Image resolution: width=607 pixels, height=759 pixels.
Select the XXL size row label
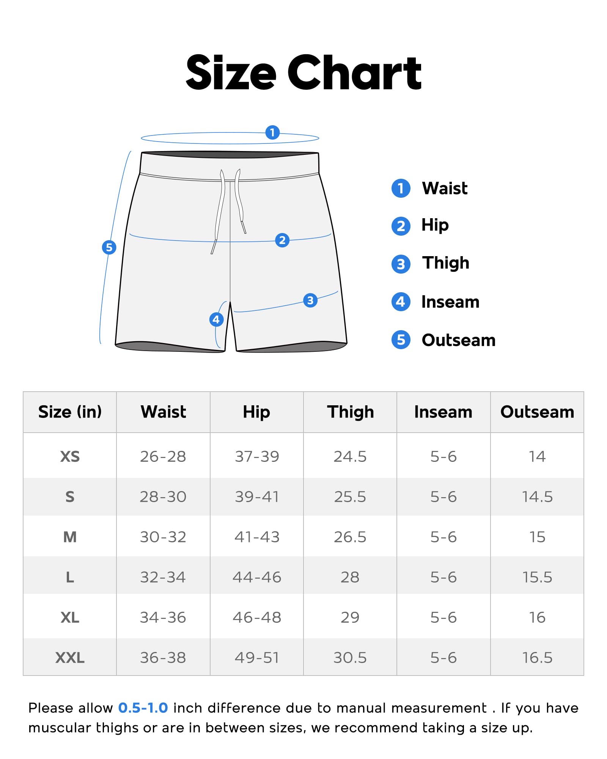[70, 658]
